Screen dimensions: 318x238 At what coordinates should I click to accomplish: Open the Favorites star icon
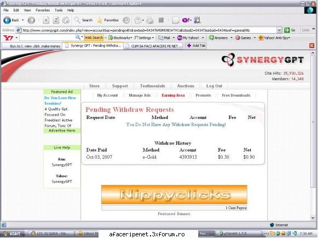(x=100, y=20)
